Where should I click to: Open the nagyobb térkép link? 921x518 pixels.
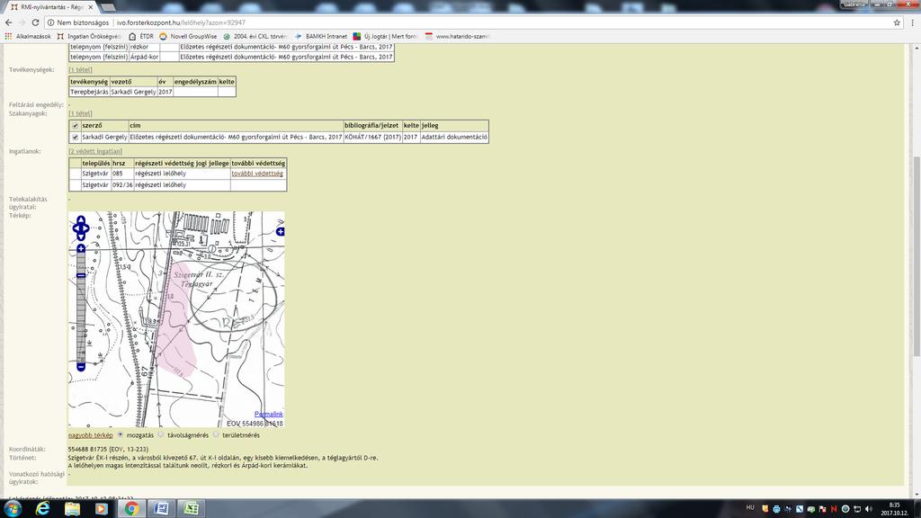pyautogui.click(x=91, y=435)
